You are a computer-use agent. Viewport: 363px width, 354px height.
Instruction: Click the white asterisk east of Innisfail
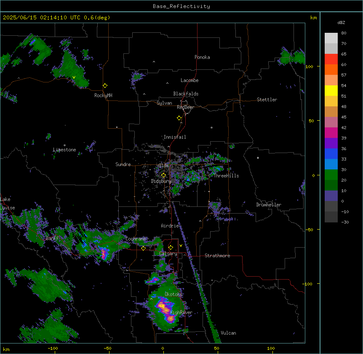tap(211, 127)
